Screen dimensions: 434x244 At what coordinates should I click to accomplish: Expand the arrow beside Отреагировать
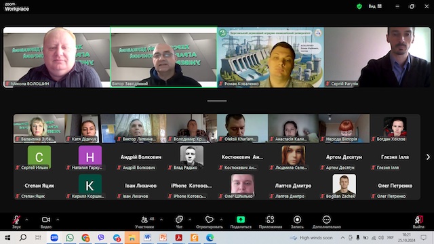point(222,220)
